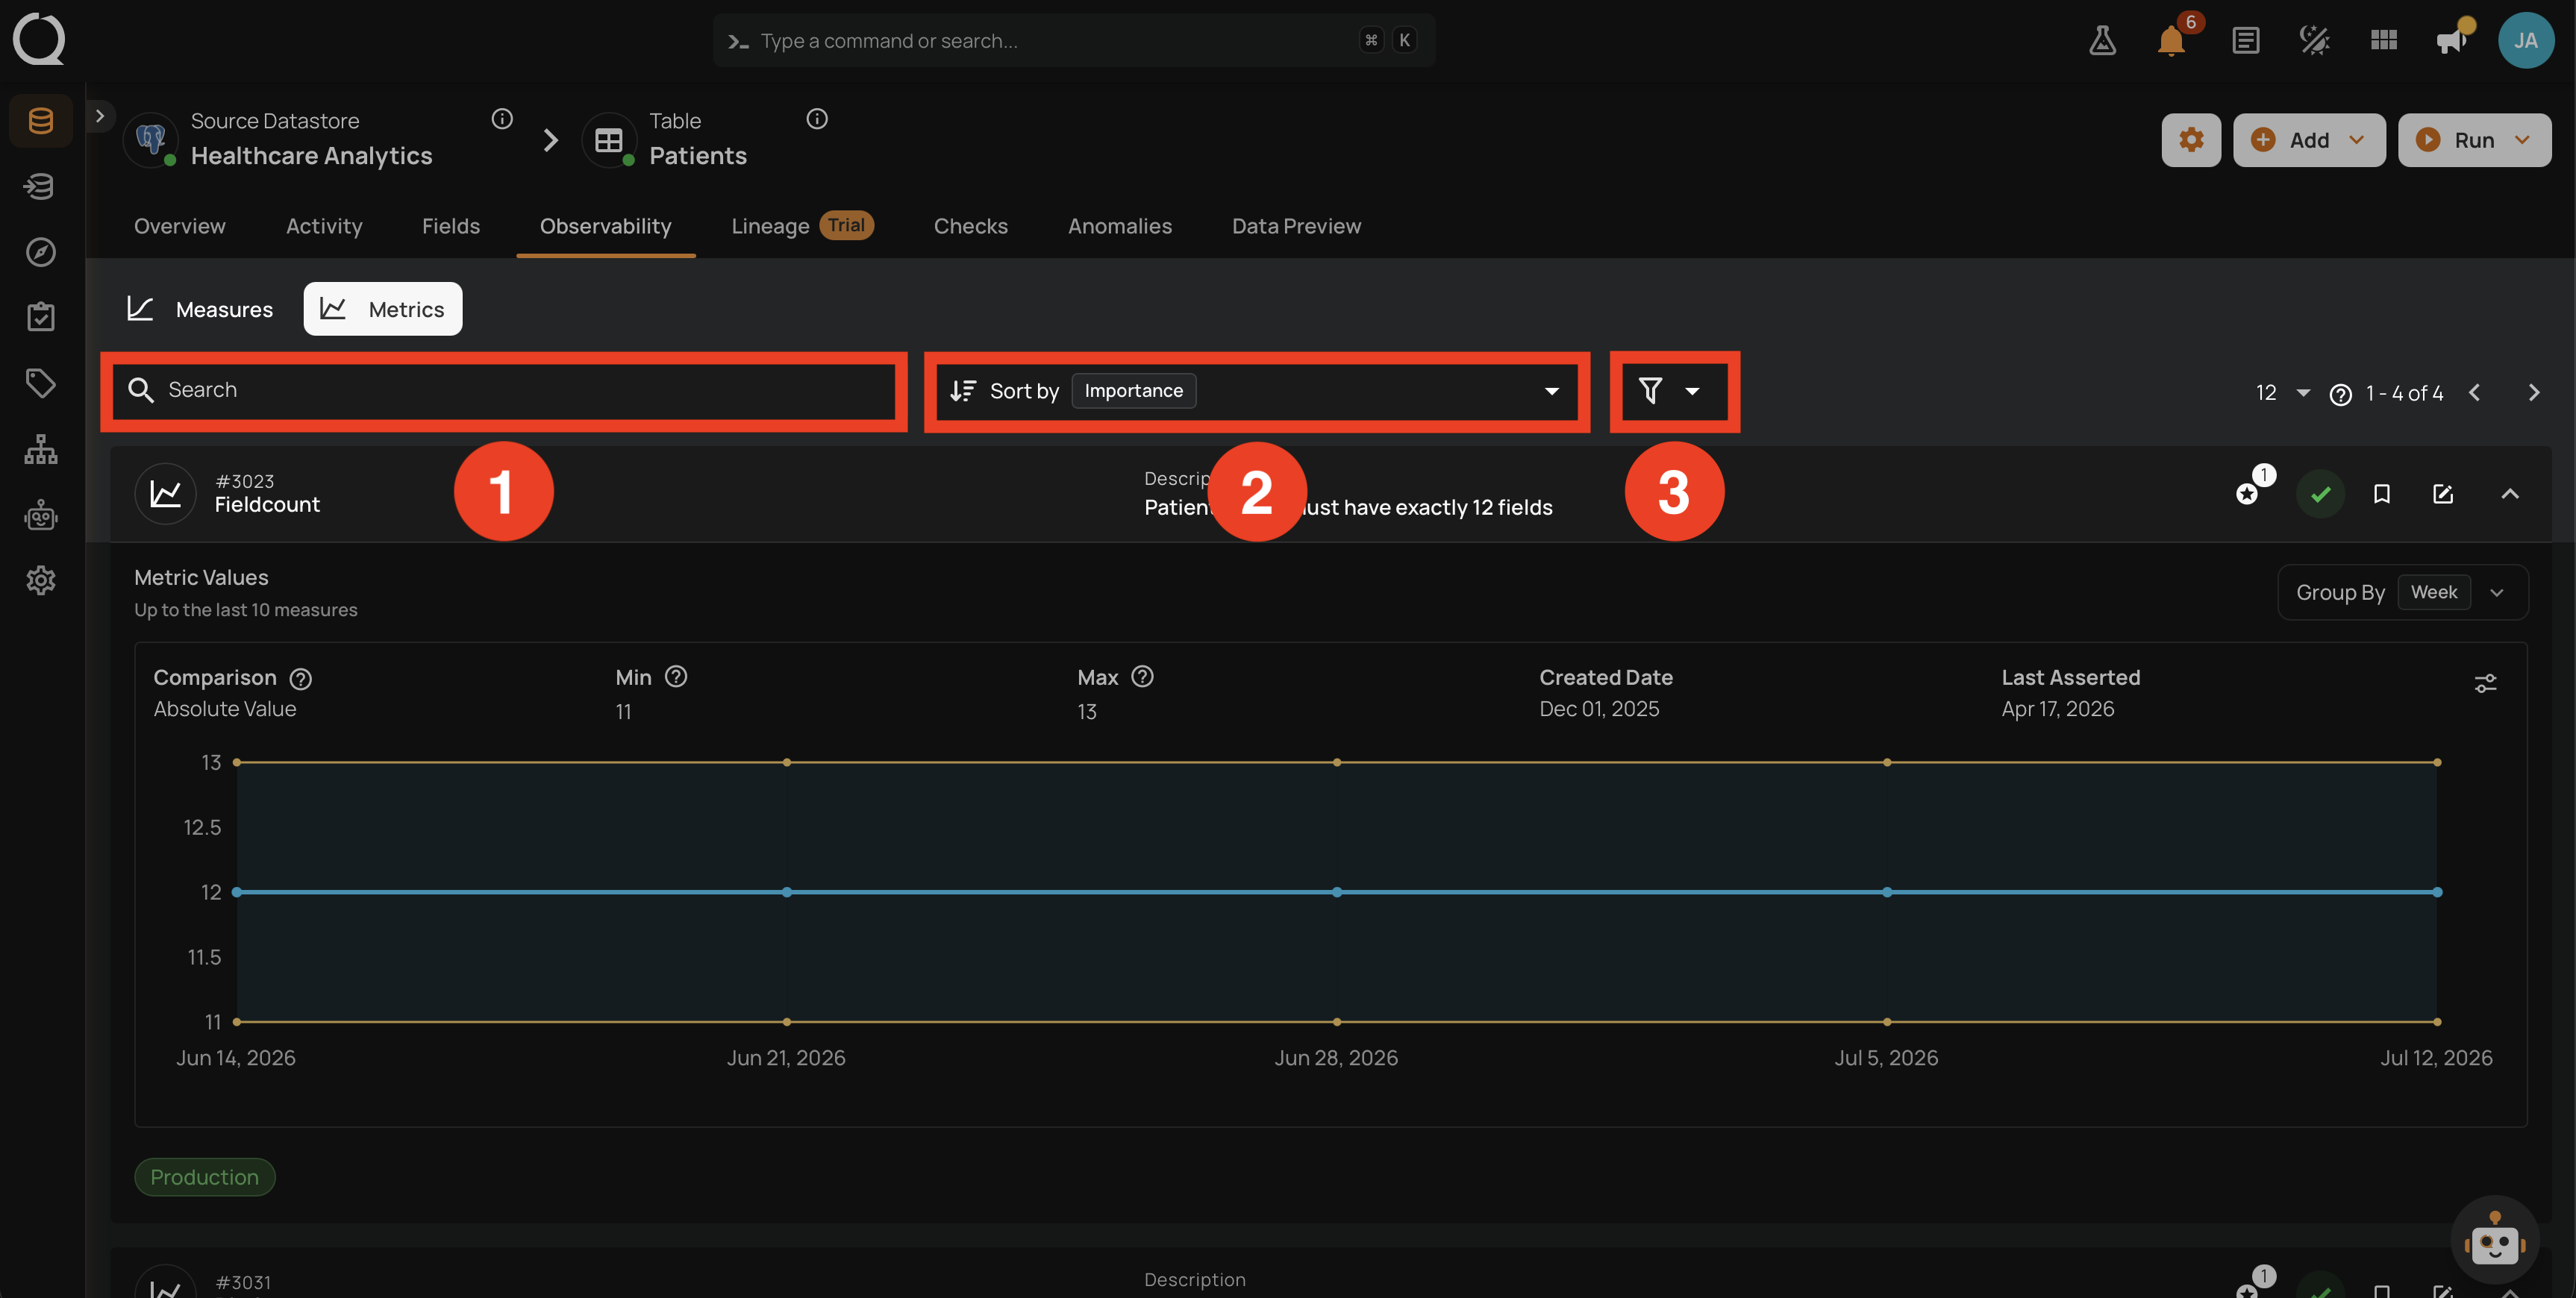The image size is (2576, 1298).
Task: Click the Jun 21 point on the blue line
Action: [x=787, y=892]
